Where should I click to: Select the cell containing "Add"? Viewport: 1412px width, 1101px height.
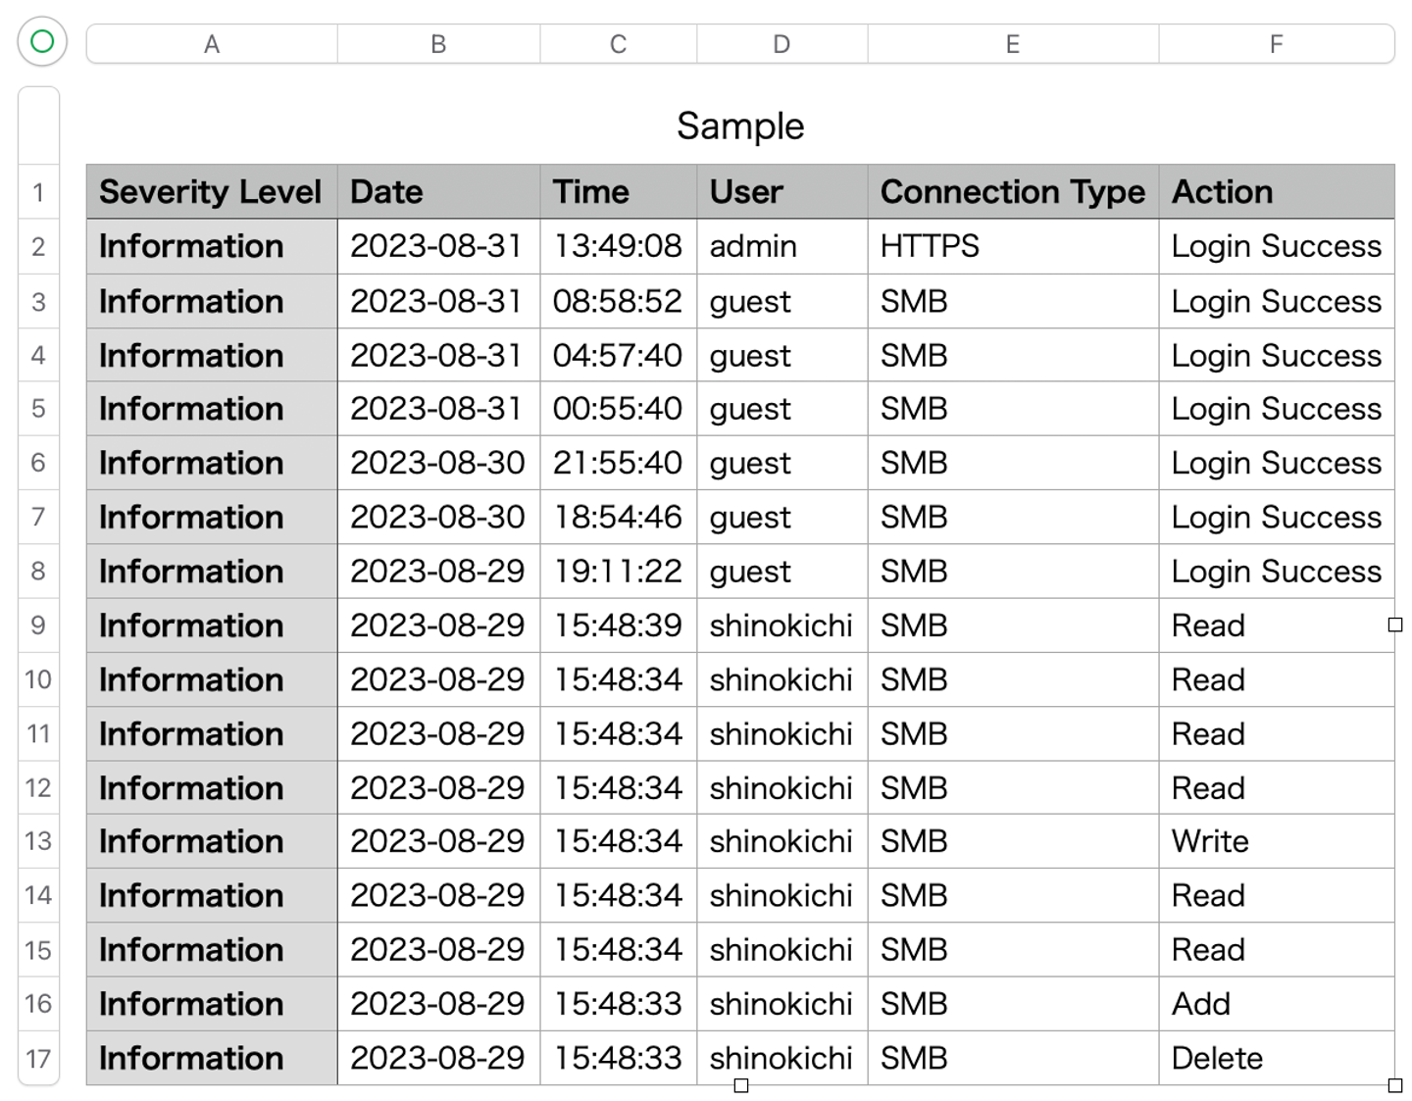coord(1276,1004)
